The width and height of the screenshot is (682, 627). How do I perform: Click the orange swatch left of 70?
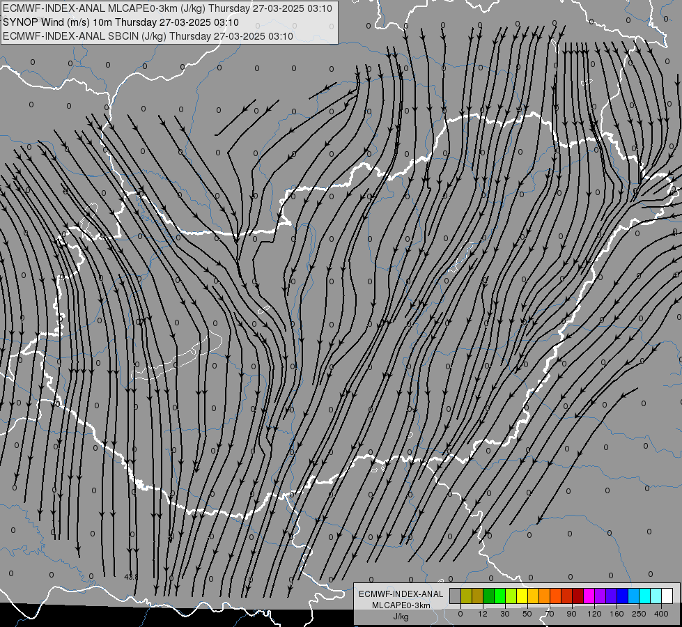point(545,596)
